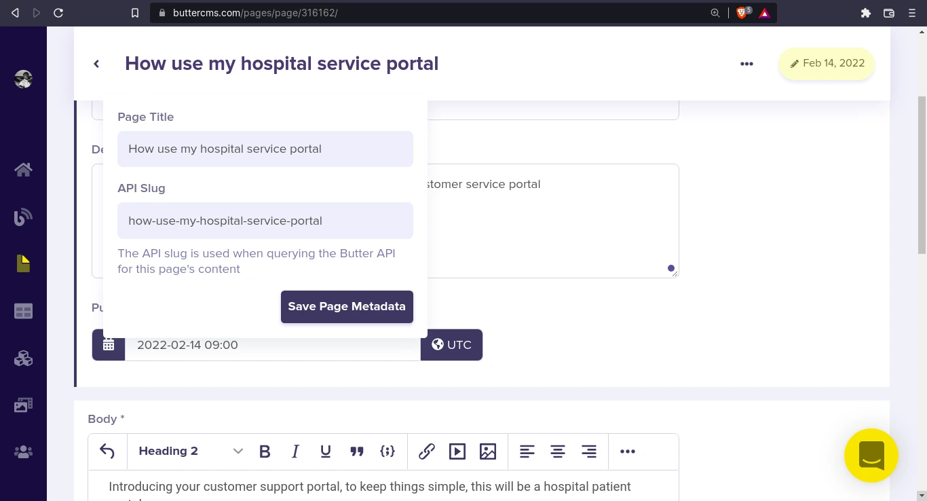Toggle bold formatting
The image size is (927, 501).
[265, 451]
